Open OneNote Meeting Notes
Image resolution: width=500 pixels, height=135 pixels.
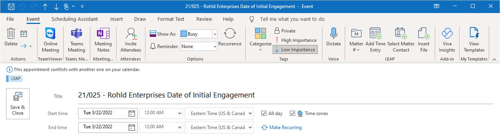[103, 34]
